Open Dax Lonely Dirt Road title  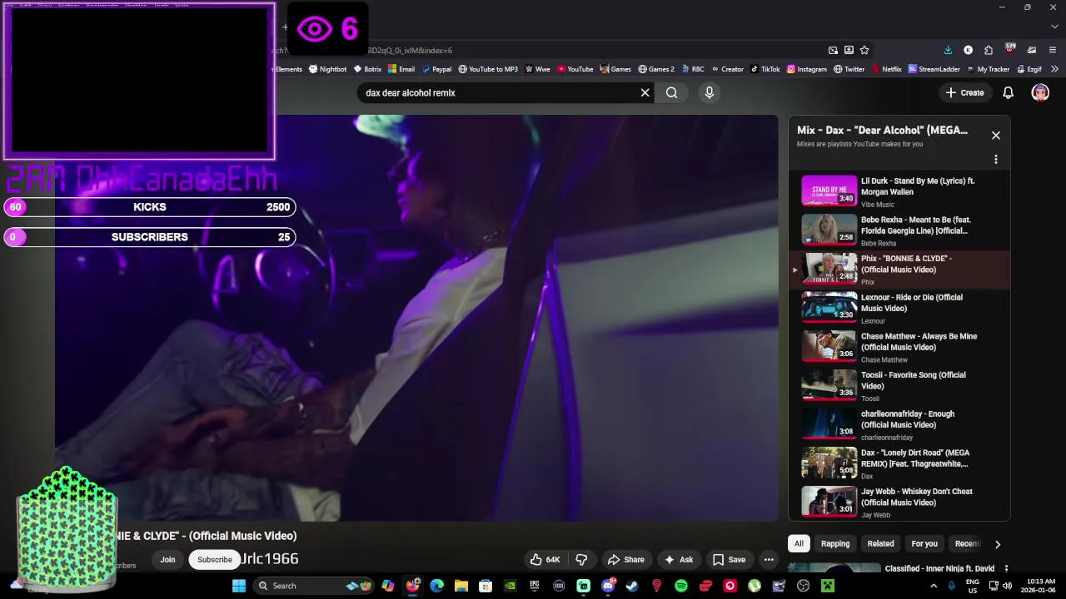(915, 458)
